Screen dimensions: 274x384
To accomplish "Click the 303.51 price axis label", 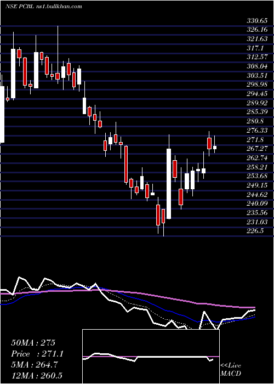I will (x=257, y=76).
